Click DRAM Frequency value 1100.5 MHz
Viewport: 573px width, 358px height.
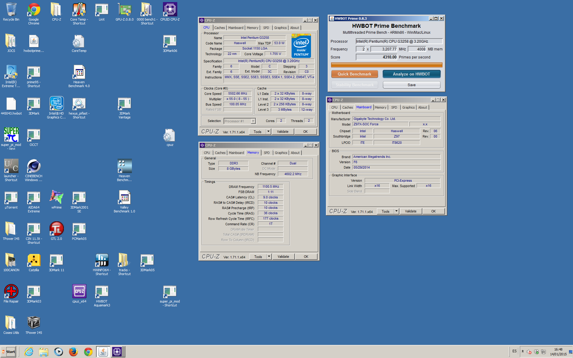[x=271, y=186]
